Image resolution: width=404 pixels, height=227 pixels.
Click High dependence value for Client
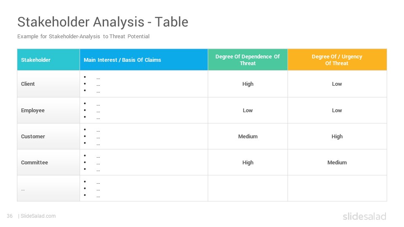[x=247, y=84]
